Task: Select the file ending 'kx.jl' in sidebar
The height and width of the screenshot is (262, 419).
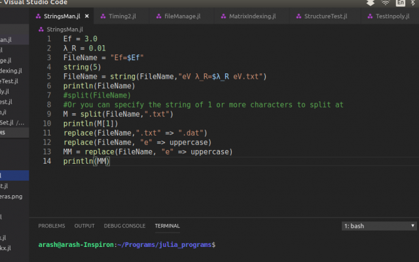Action: tap(6, 248)
